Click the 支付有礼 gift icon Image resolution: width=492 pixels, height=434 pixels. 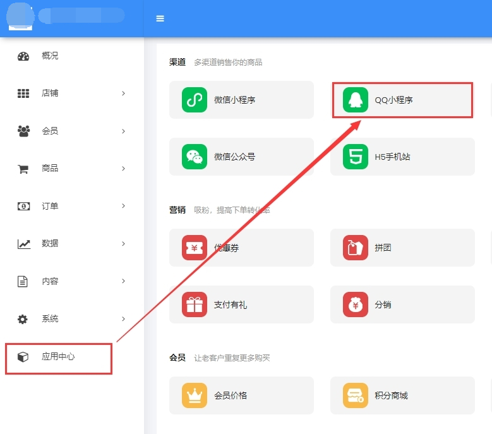click(x=195, y=304)
